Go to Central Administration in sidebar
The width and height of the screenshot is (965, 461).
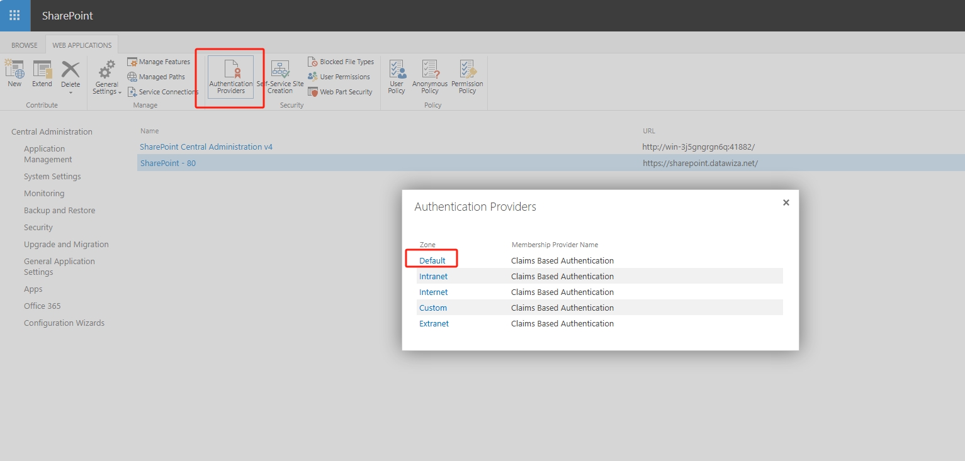52,131
